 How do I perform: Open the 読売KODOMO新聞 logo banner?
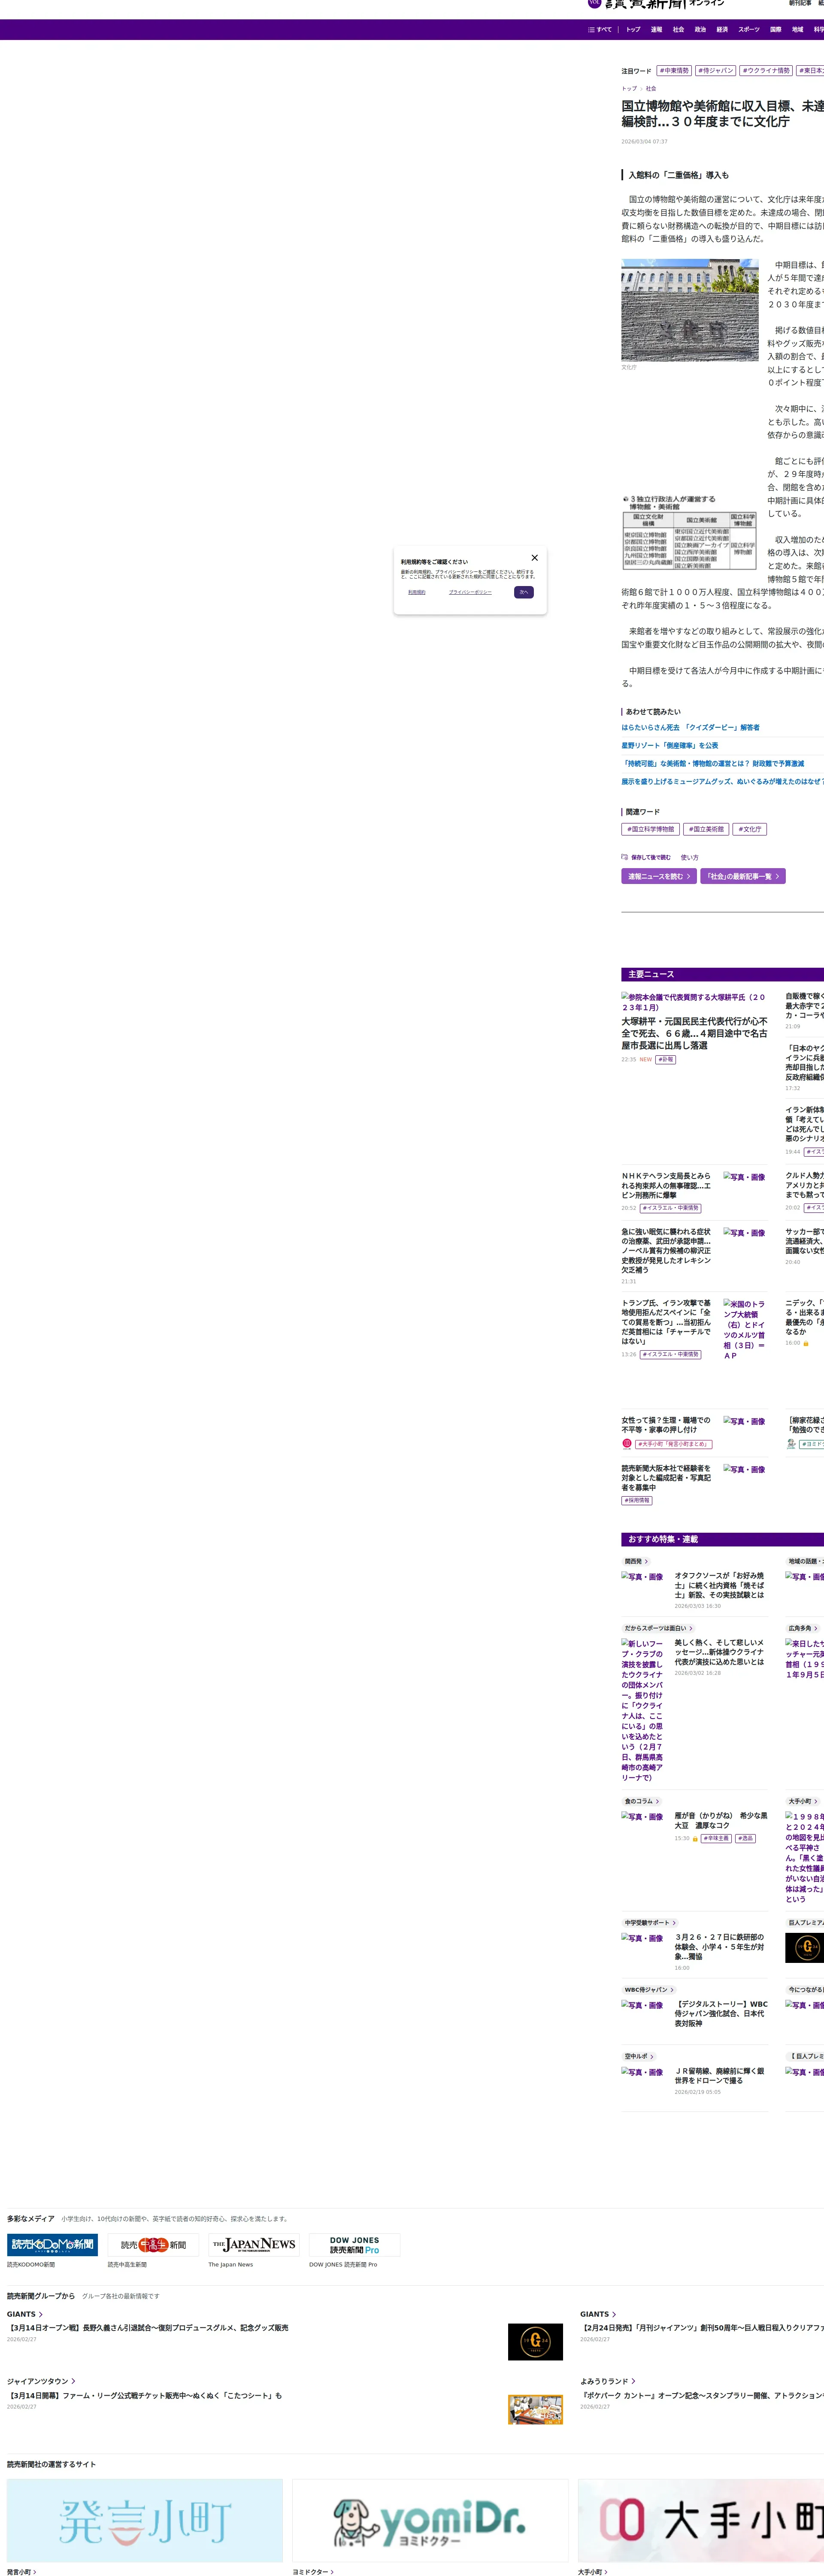53,2245
